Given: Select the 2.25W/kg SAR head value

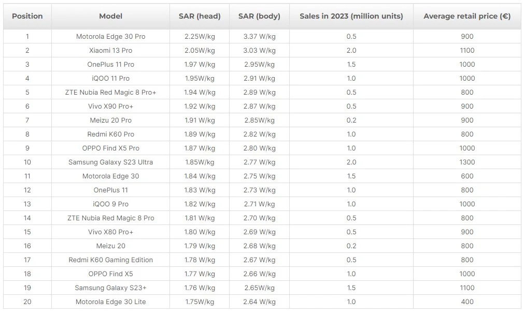Looking at the screenshot, I should [200, 37].
